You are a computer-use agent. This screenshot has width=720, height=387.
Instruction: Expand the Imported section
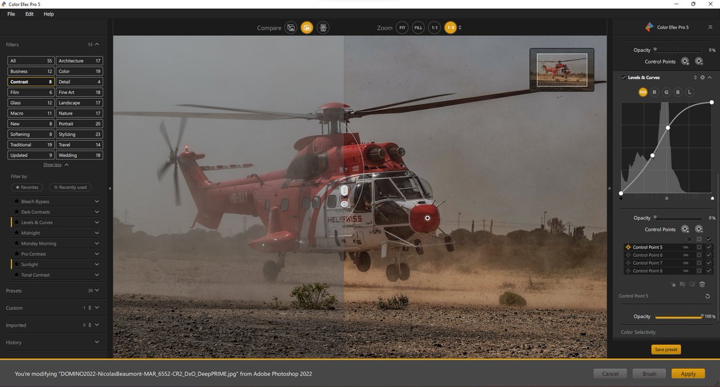(x=97, y=325)
